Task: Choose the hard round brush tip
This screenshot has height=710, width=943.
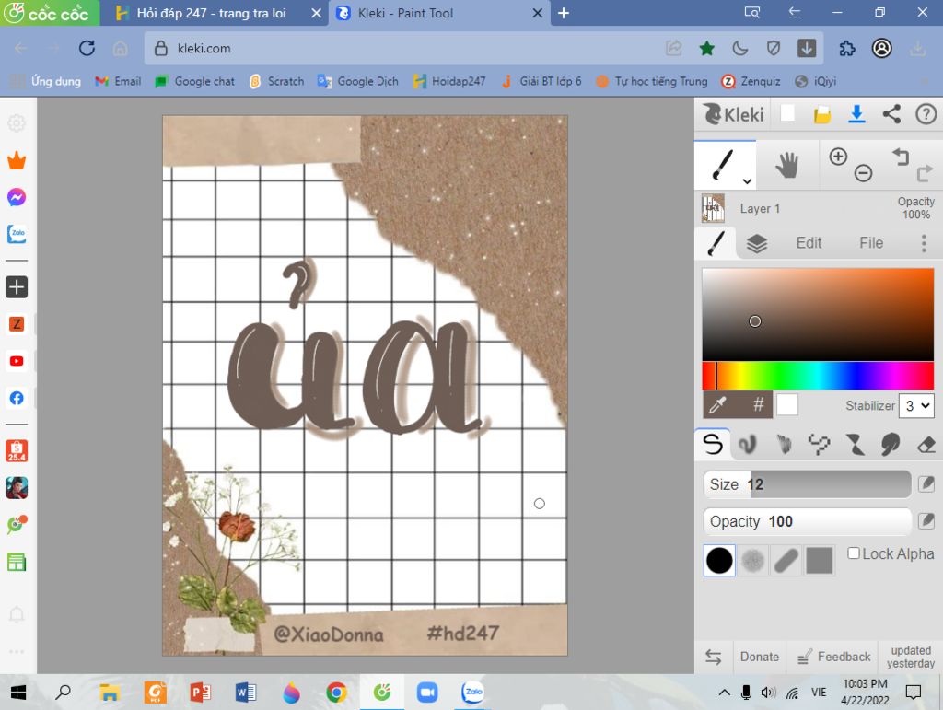Action: [x=719, y=560]
